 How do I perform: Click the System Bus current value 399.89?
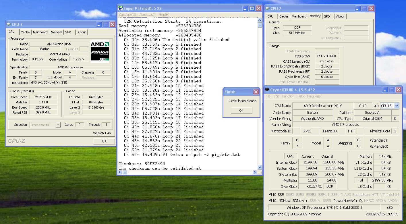pos(308,174)
